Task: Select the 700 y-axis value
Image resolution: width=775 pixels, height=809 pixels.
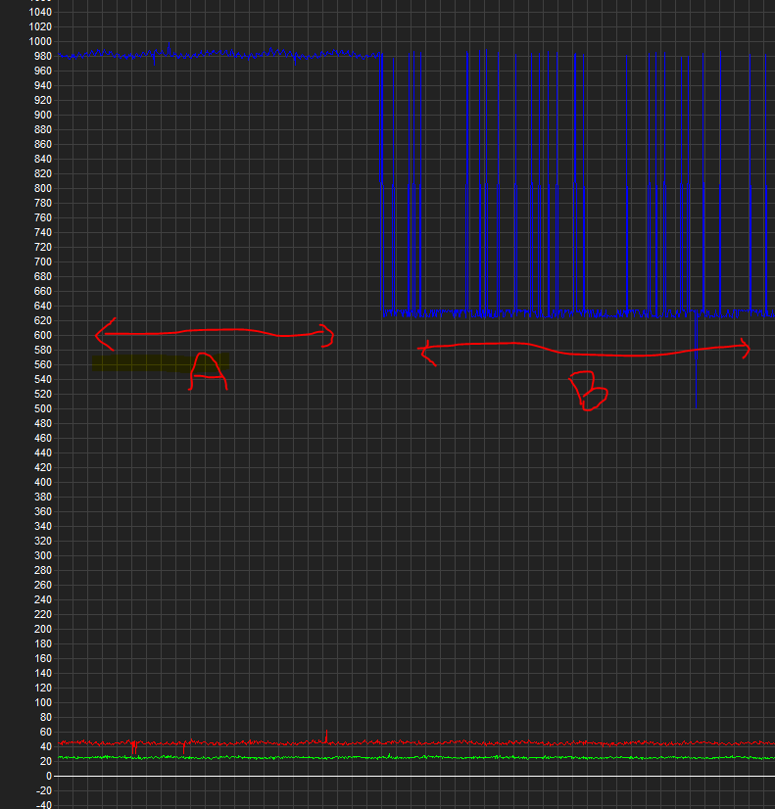Action: coord(43,262)
